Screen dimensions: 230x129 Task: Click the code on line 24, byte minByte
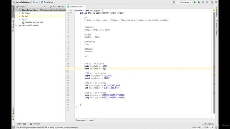pyautogui.click(x=96, y=66)
